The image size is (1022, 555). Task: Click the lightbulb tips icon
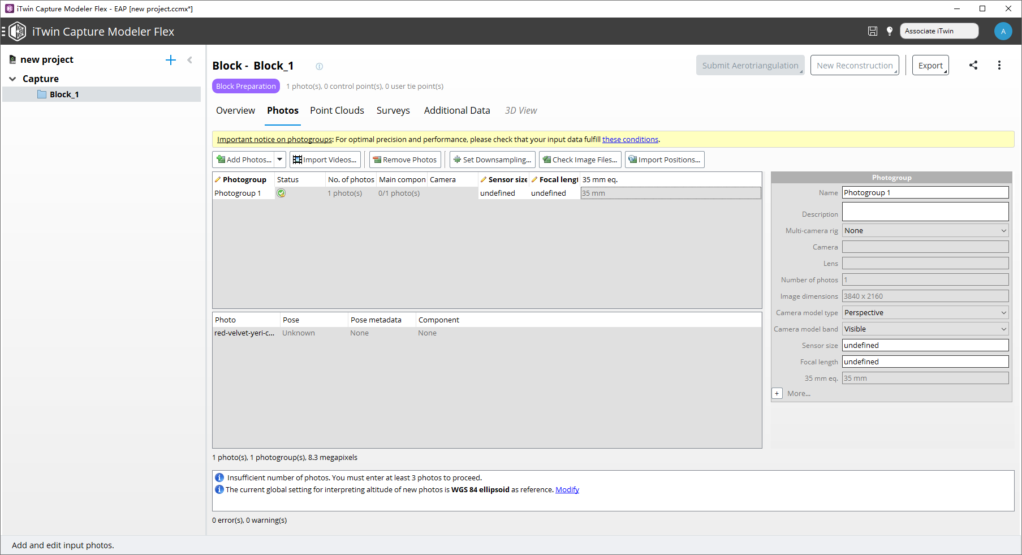pos(890,31)
